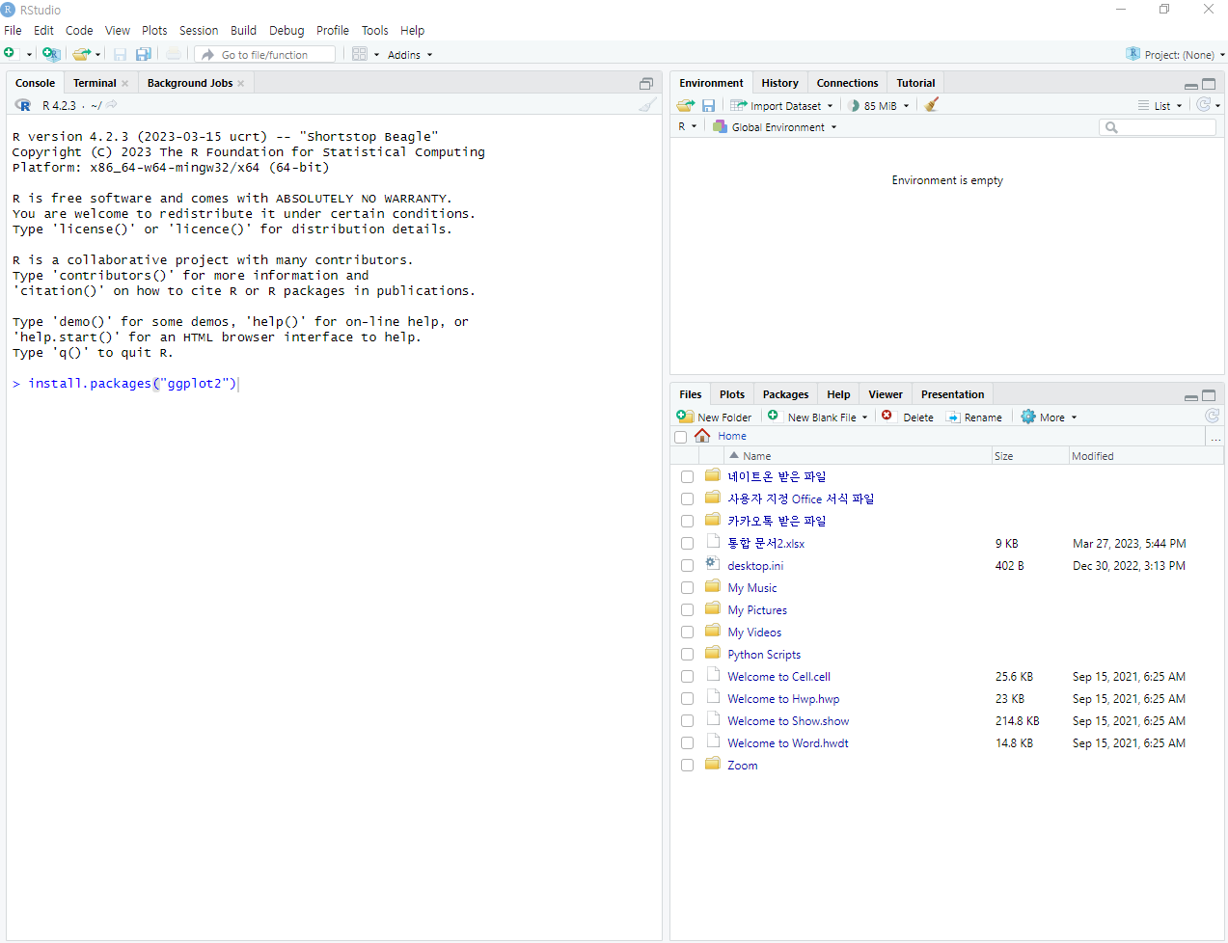The width and height of the screenshot is (1228, 943).
Task: Click the Files pane refresh icon
Action: point(1213,416)
